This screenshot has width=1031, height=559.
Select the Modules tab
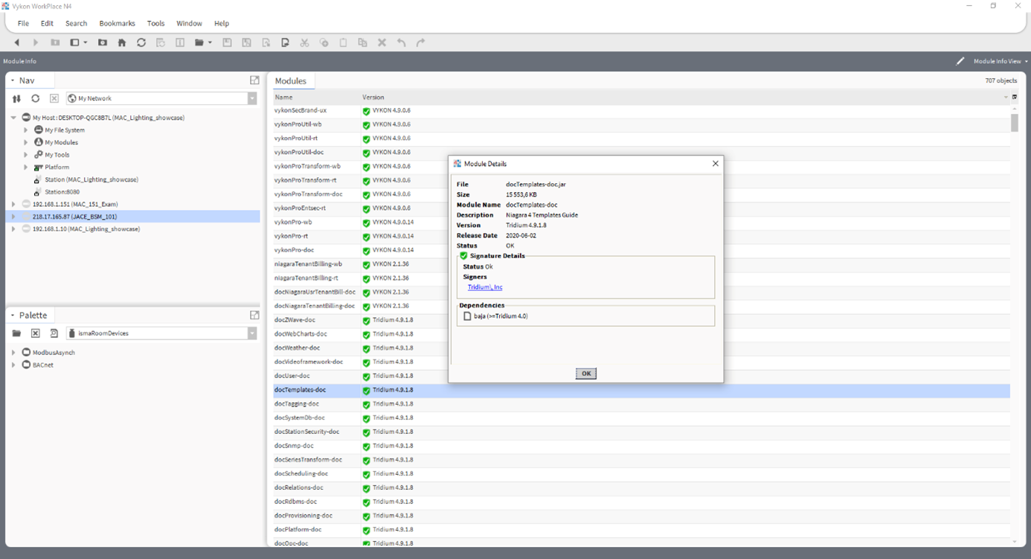click(x=291, y=81)
